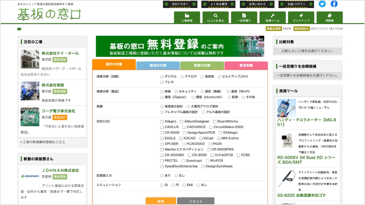Open ハンディ・テスラメーター [MG-801] link

click(307, 122)
